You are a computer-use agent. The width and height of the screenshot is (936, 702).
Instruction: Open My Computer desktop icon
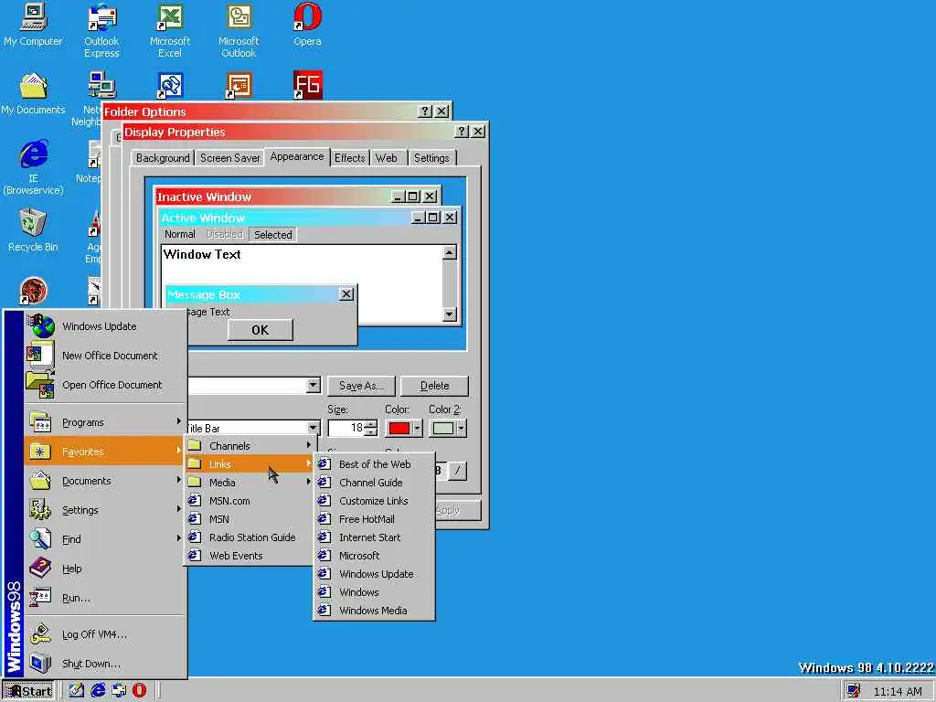pos(33,25)
